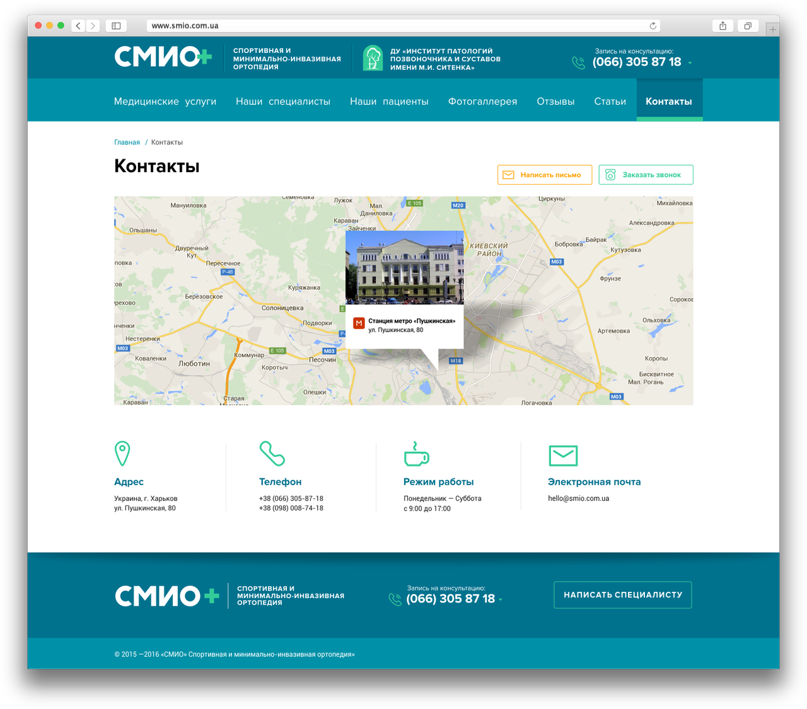Click the institute tree emblem icon
Image resolution: width=807 pixels, height=709 pixels.
(x=373, y=58)
